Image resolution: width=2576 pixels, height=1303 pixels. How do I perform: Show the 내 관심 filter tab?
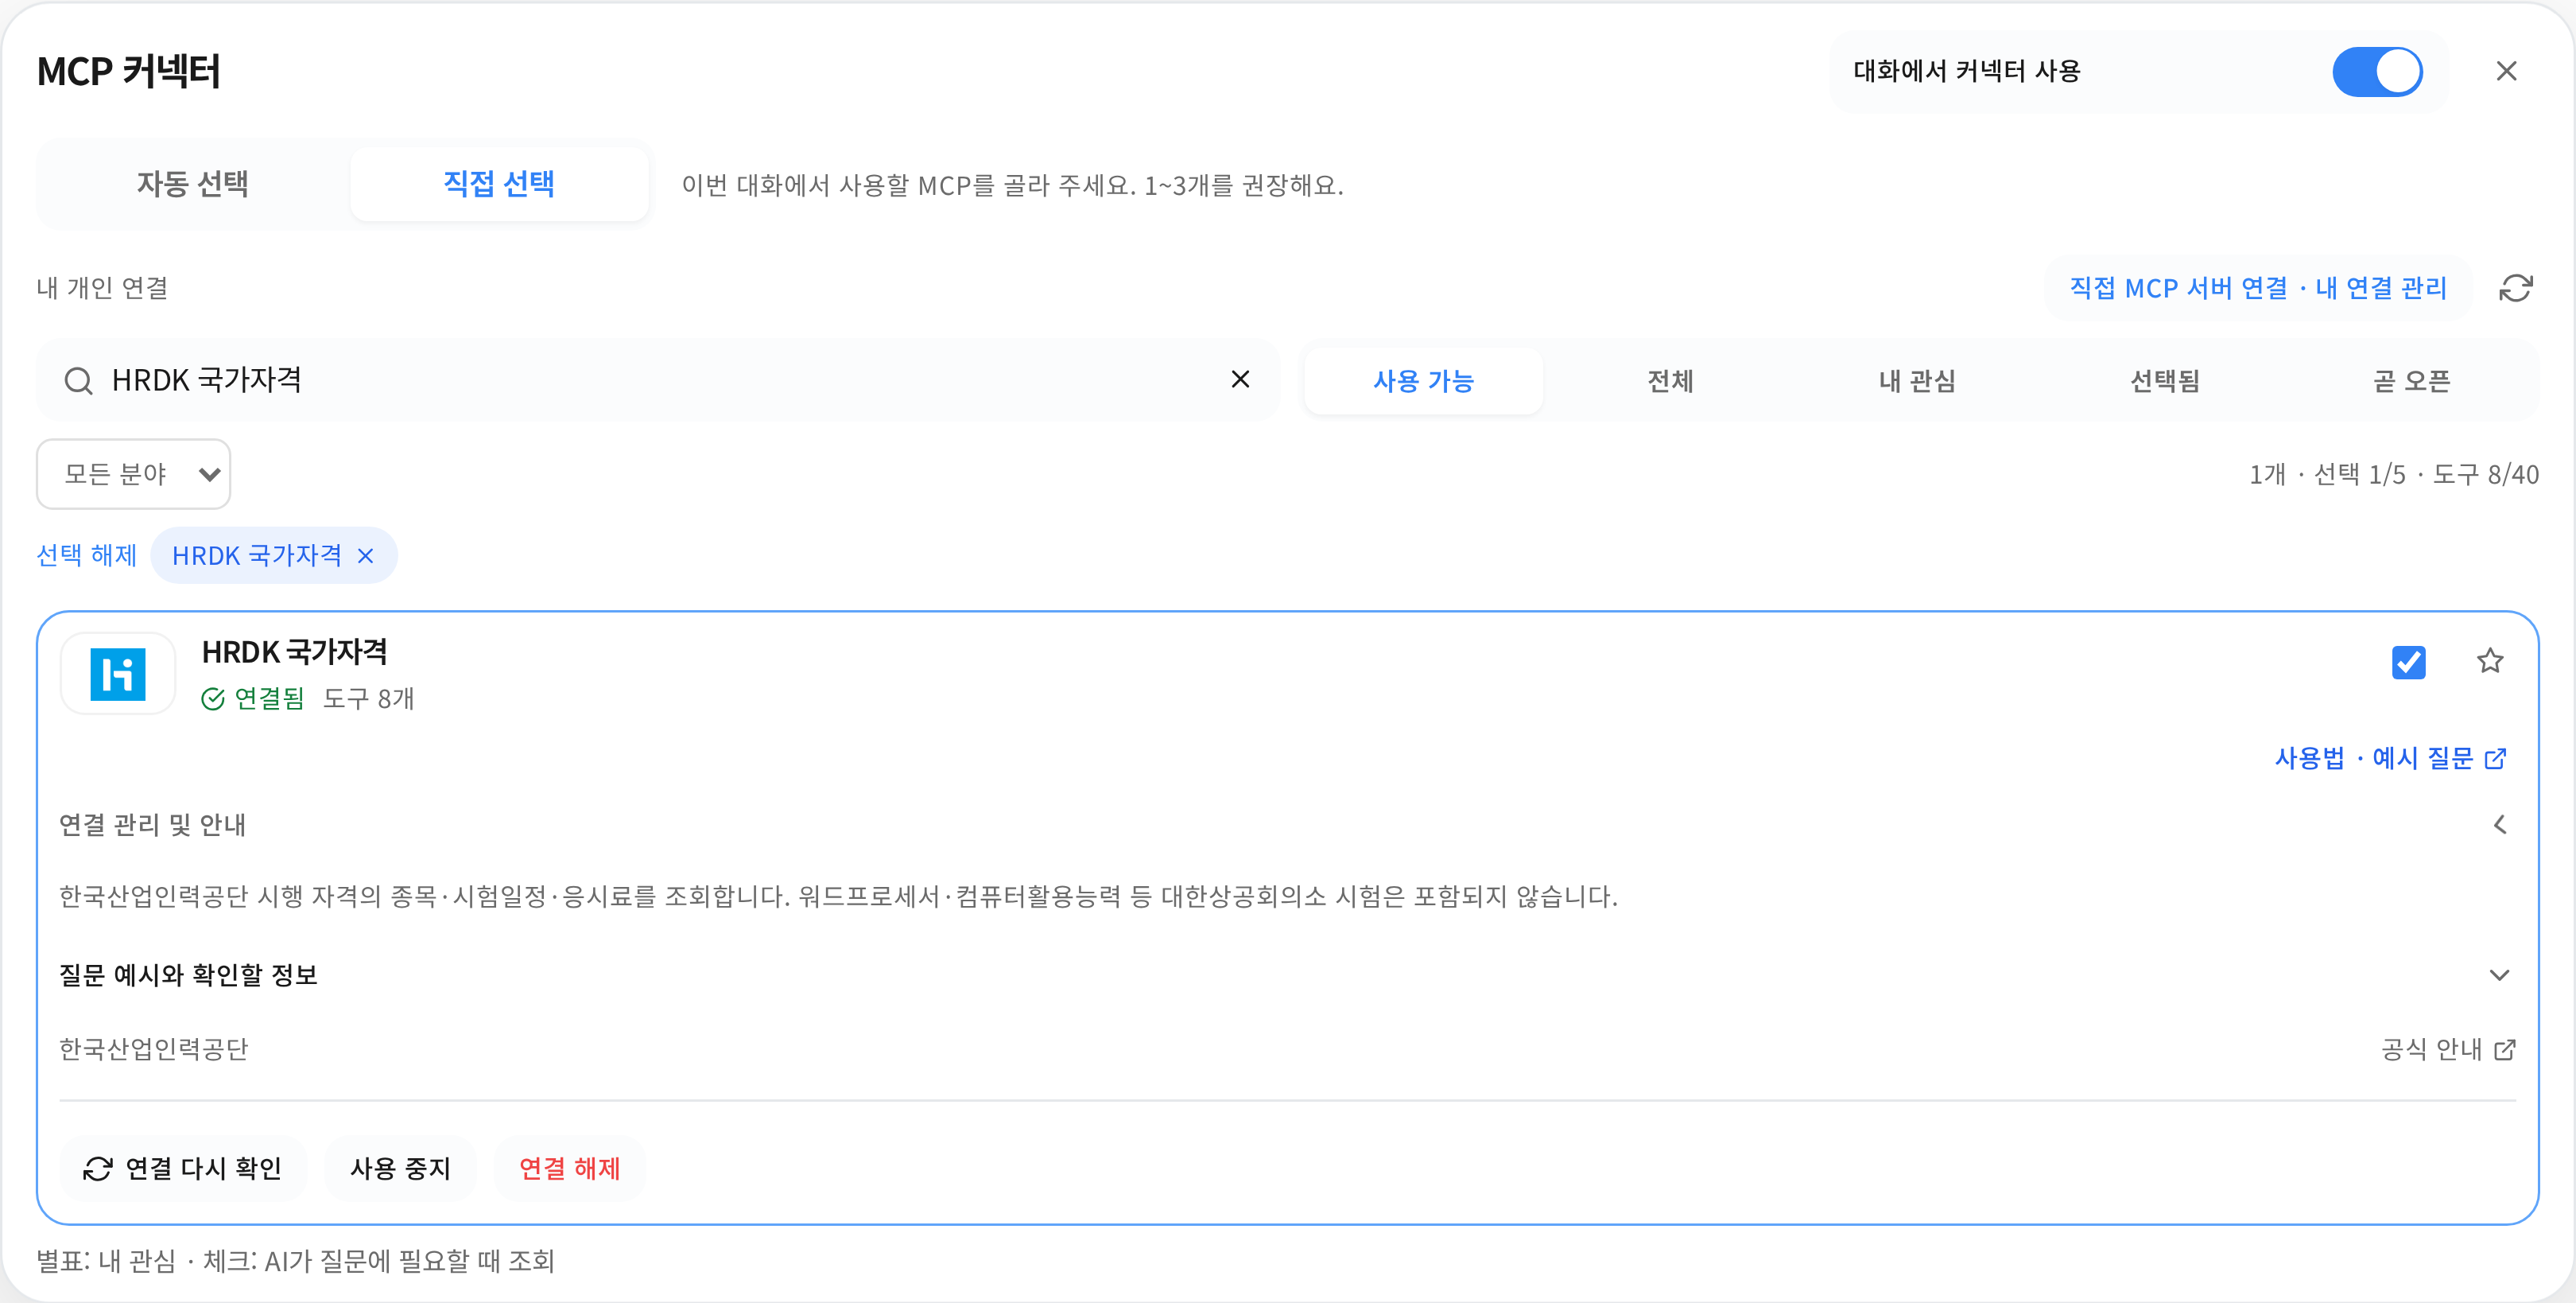(x=1917, y=381)
